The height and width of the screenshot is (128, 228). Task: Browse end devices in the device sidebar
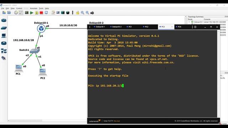pos(4,36)
